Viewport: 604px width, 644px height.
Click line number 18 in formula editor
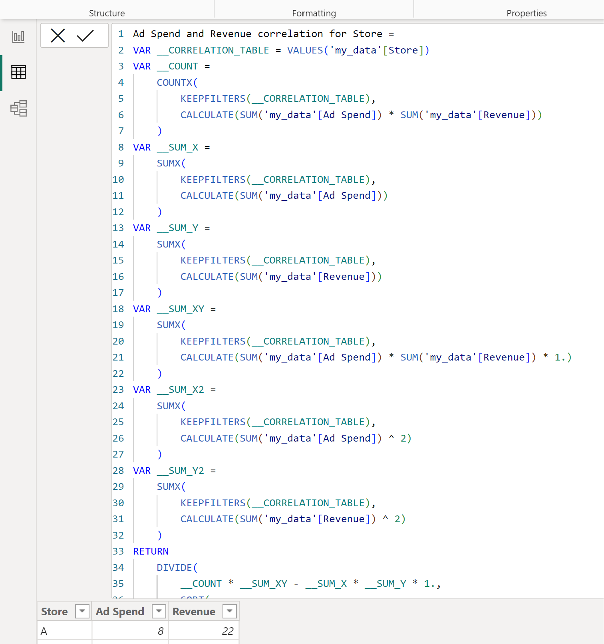tap(118, 309)
